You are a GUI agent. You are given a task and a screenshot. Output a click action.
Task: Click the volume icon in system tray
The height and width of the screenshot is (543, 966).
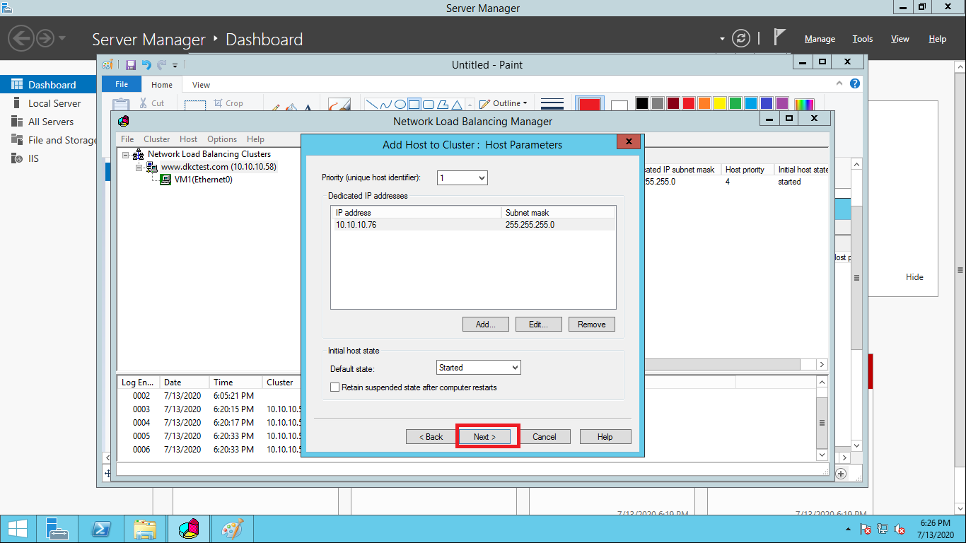(x=900, y=529)
